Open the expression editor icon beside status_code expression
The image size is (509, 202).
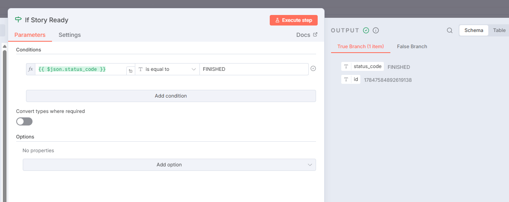pyautogui.click(x=130, y=71)
